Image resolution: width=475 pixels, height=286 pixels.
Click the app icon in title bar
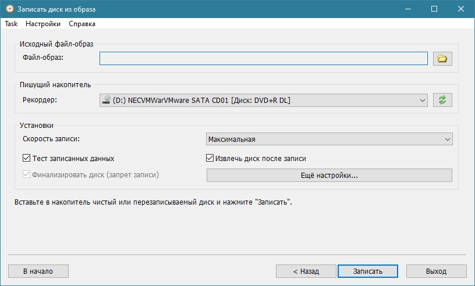click(x=8, y=9)
